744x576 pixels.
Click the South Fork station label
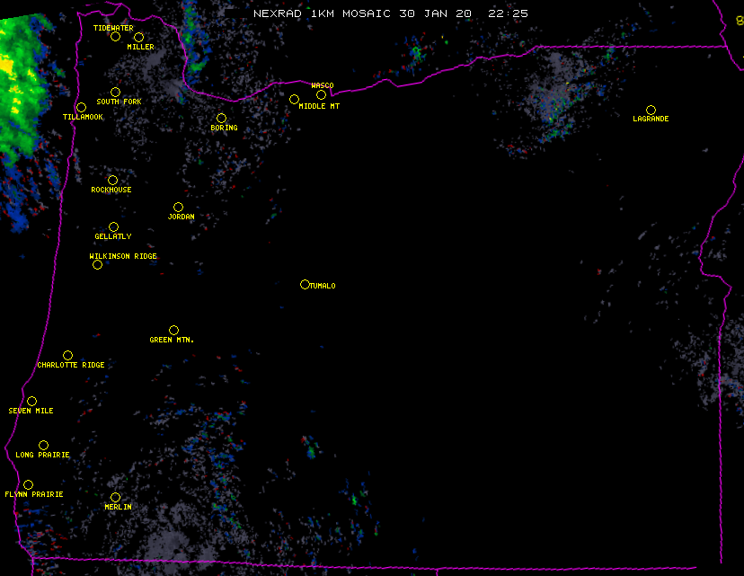tap(120, 102)
